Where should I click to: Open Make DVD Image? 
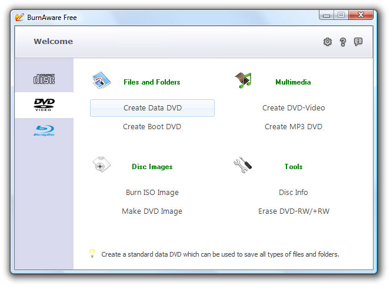152,211
